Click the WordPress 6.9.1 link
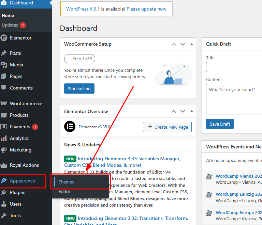Image resolution: width=262 pixels, height=225 pixels. tap(83, 9)
